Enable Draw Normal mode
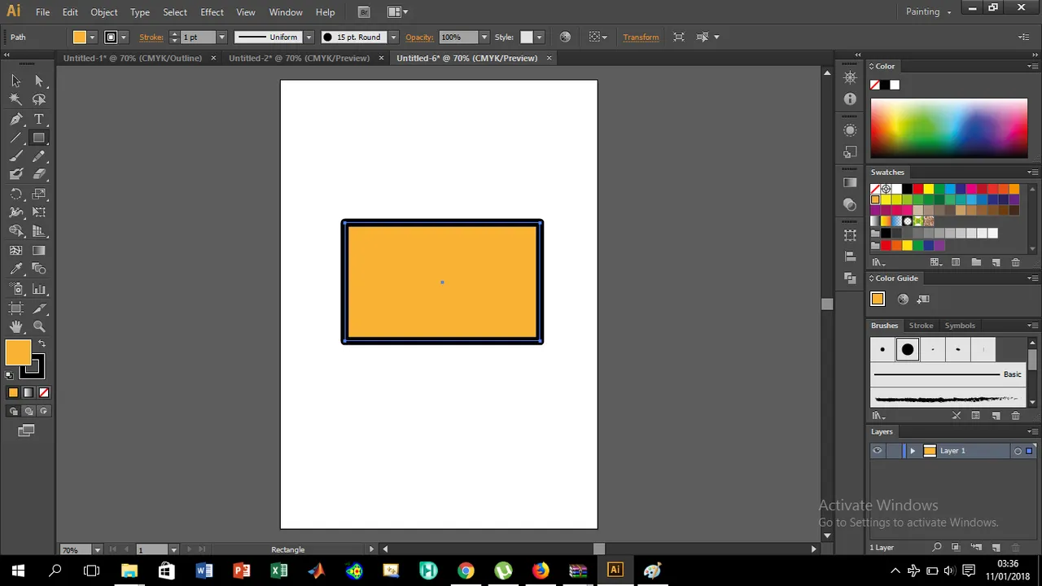This screenshot has height=586, width=1042. click(13, 411)
